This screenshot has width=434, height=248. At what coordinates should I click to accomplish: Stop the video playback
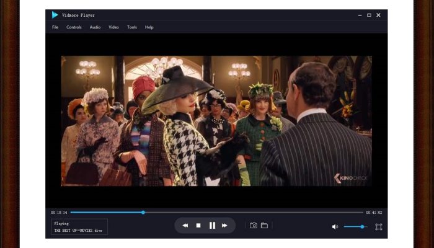pos(198,226)
